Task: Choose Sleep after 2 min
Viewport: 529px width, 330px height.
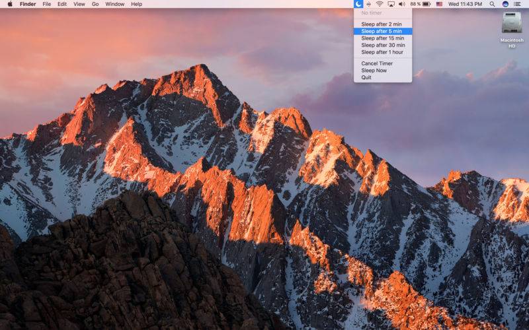Action: point(383,24)
